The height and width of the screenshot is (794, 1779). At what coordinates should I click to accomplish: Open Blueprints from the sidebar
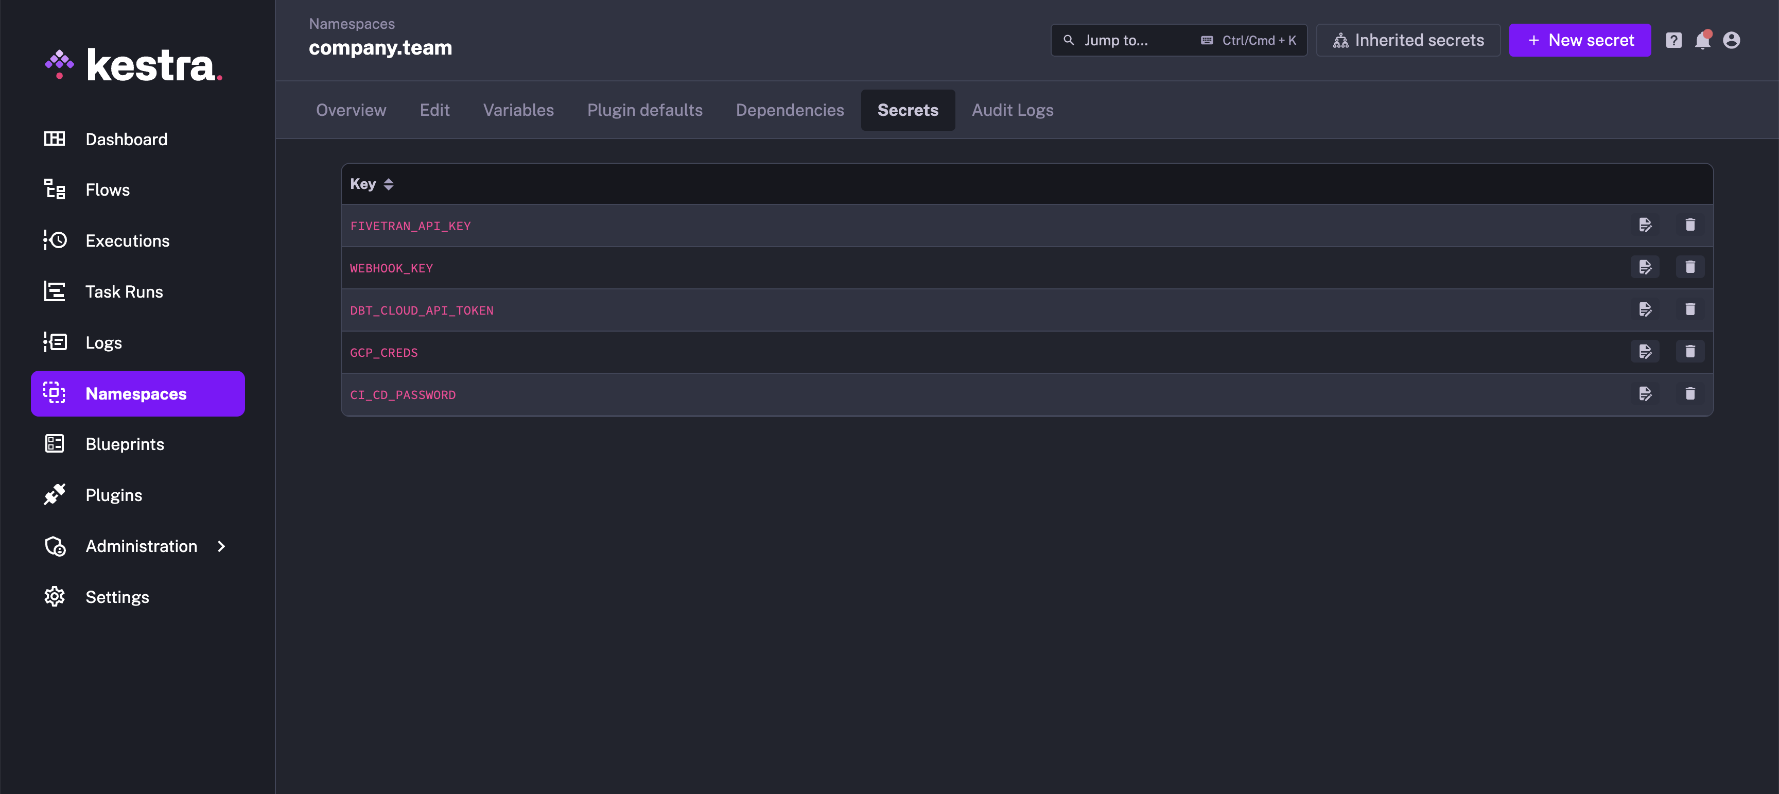124,444
